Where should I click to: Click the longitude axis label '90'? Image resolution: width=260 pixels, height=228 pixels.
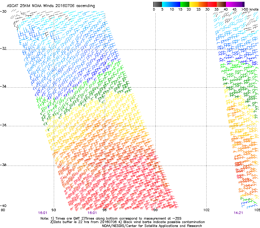[x=3, y=210]
